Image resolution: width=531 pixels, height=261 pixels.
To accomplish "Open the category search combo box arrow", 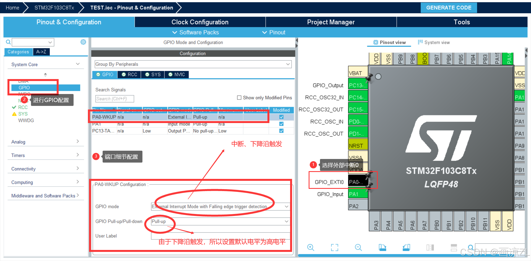I will pos(50,42).
